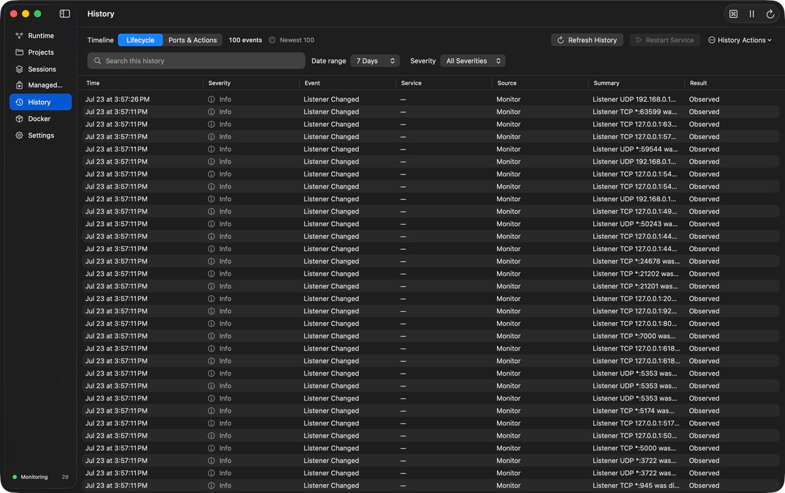Sort by the Severity column header
The width and height of the screenshot is (785, 493).
coord(220,83)
